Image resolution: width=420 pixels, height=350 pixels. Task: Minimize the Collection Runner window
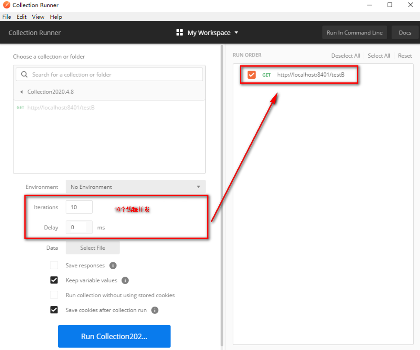click(369, 5)
